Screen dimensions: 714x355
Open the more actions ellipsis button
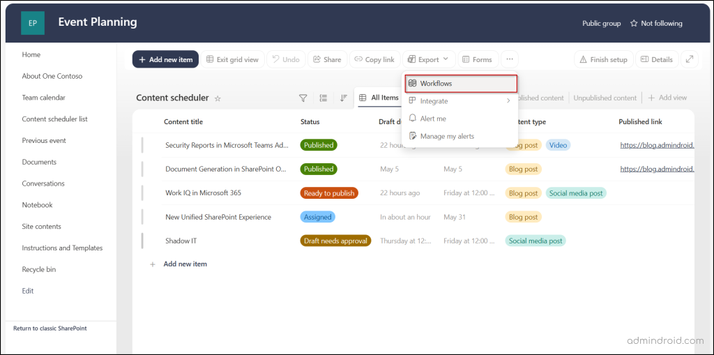[x=510, y=59]
